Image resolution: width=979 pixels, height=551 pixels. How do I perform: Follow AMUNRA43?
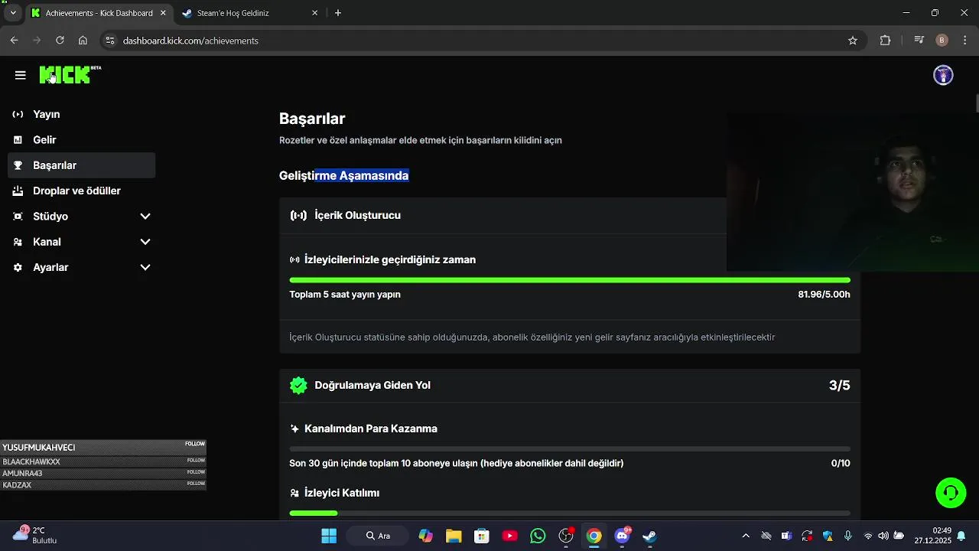pos(196,472)
